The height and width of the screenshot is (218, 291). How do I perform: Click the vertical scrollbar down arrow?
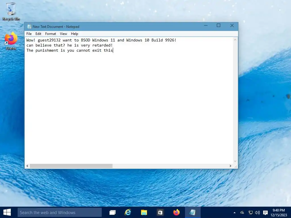click(x=235, y=161)
